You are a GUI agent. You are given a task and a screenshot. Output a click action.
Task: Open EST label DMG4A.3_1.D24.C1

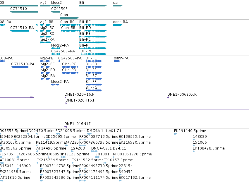pyautogui.click(x=109, y=148)
